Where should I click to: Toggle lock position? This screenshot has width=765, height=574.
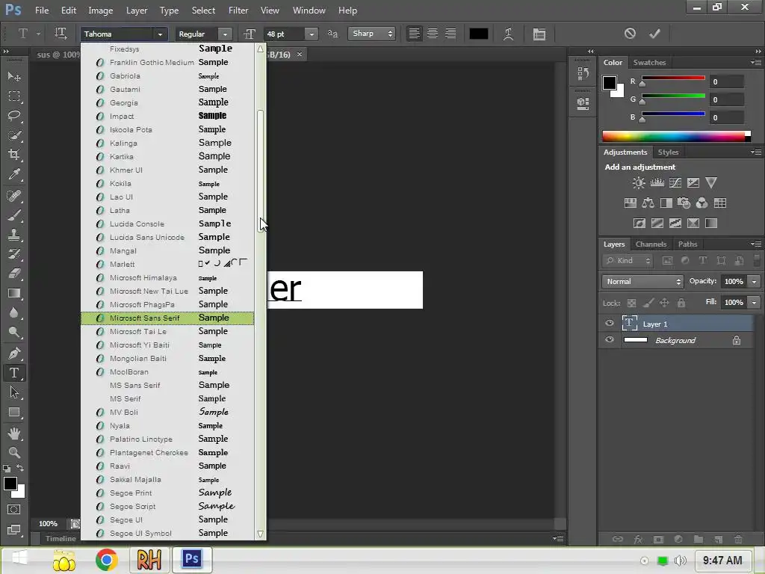click(664, 303)
